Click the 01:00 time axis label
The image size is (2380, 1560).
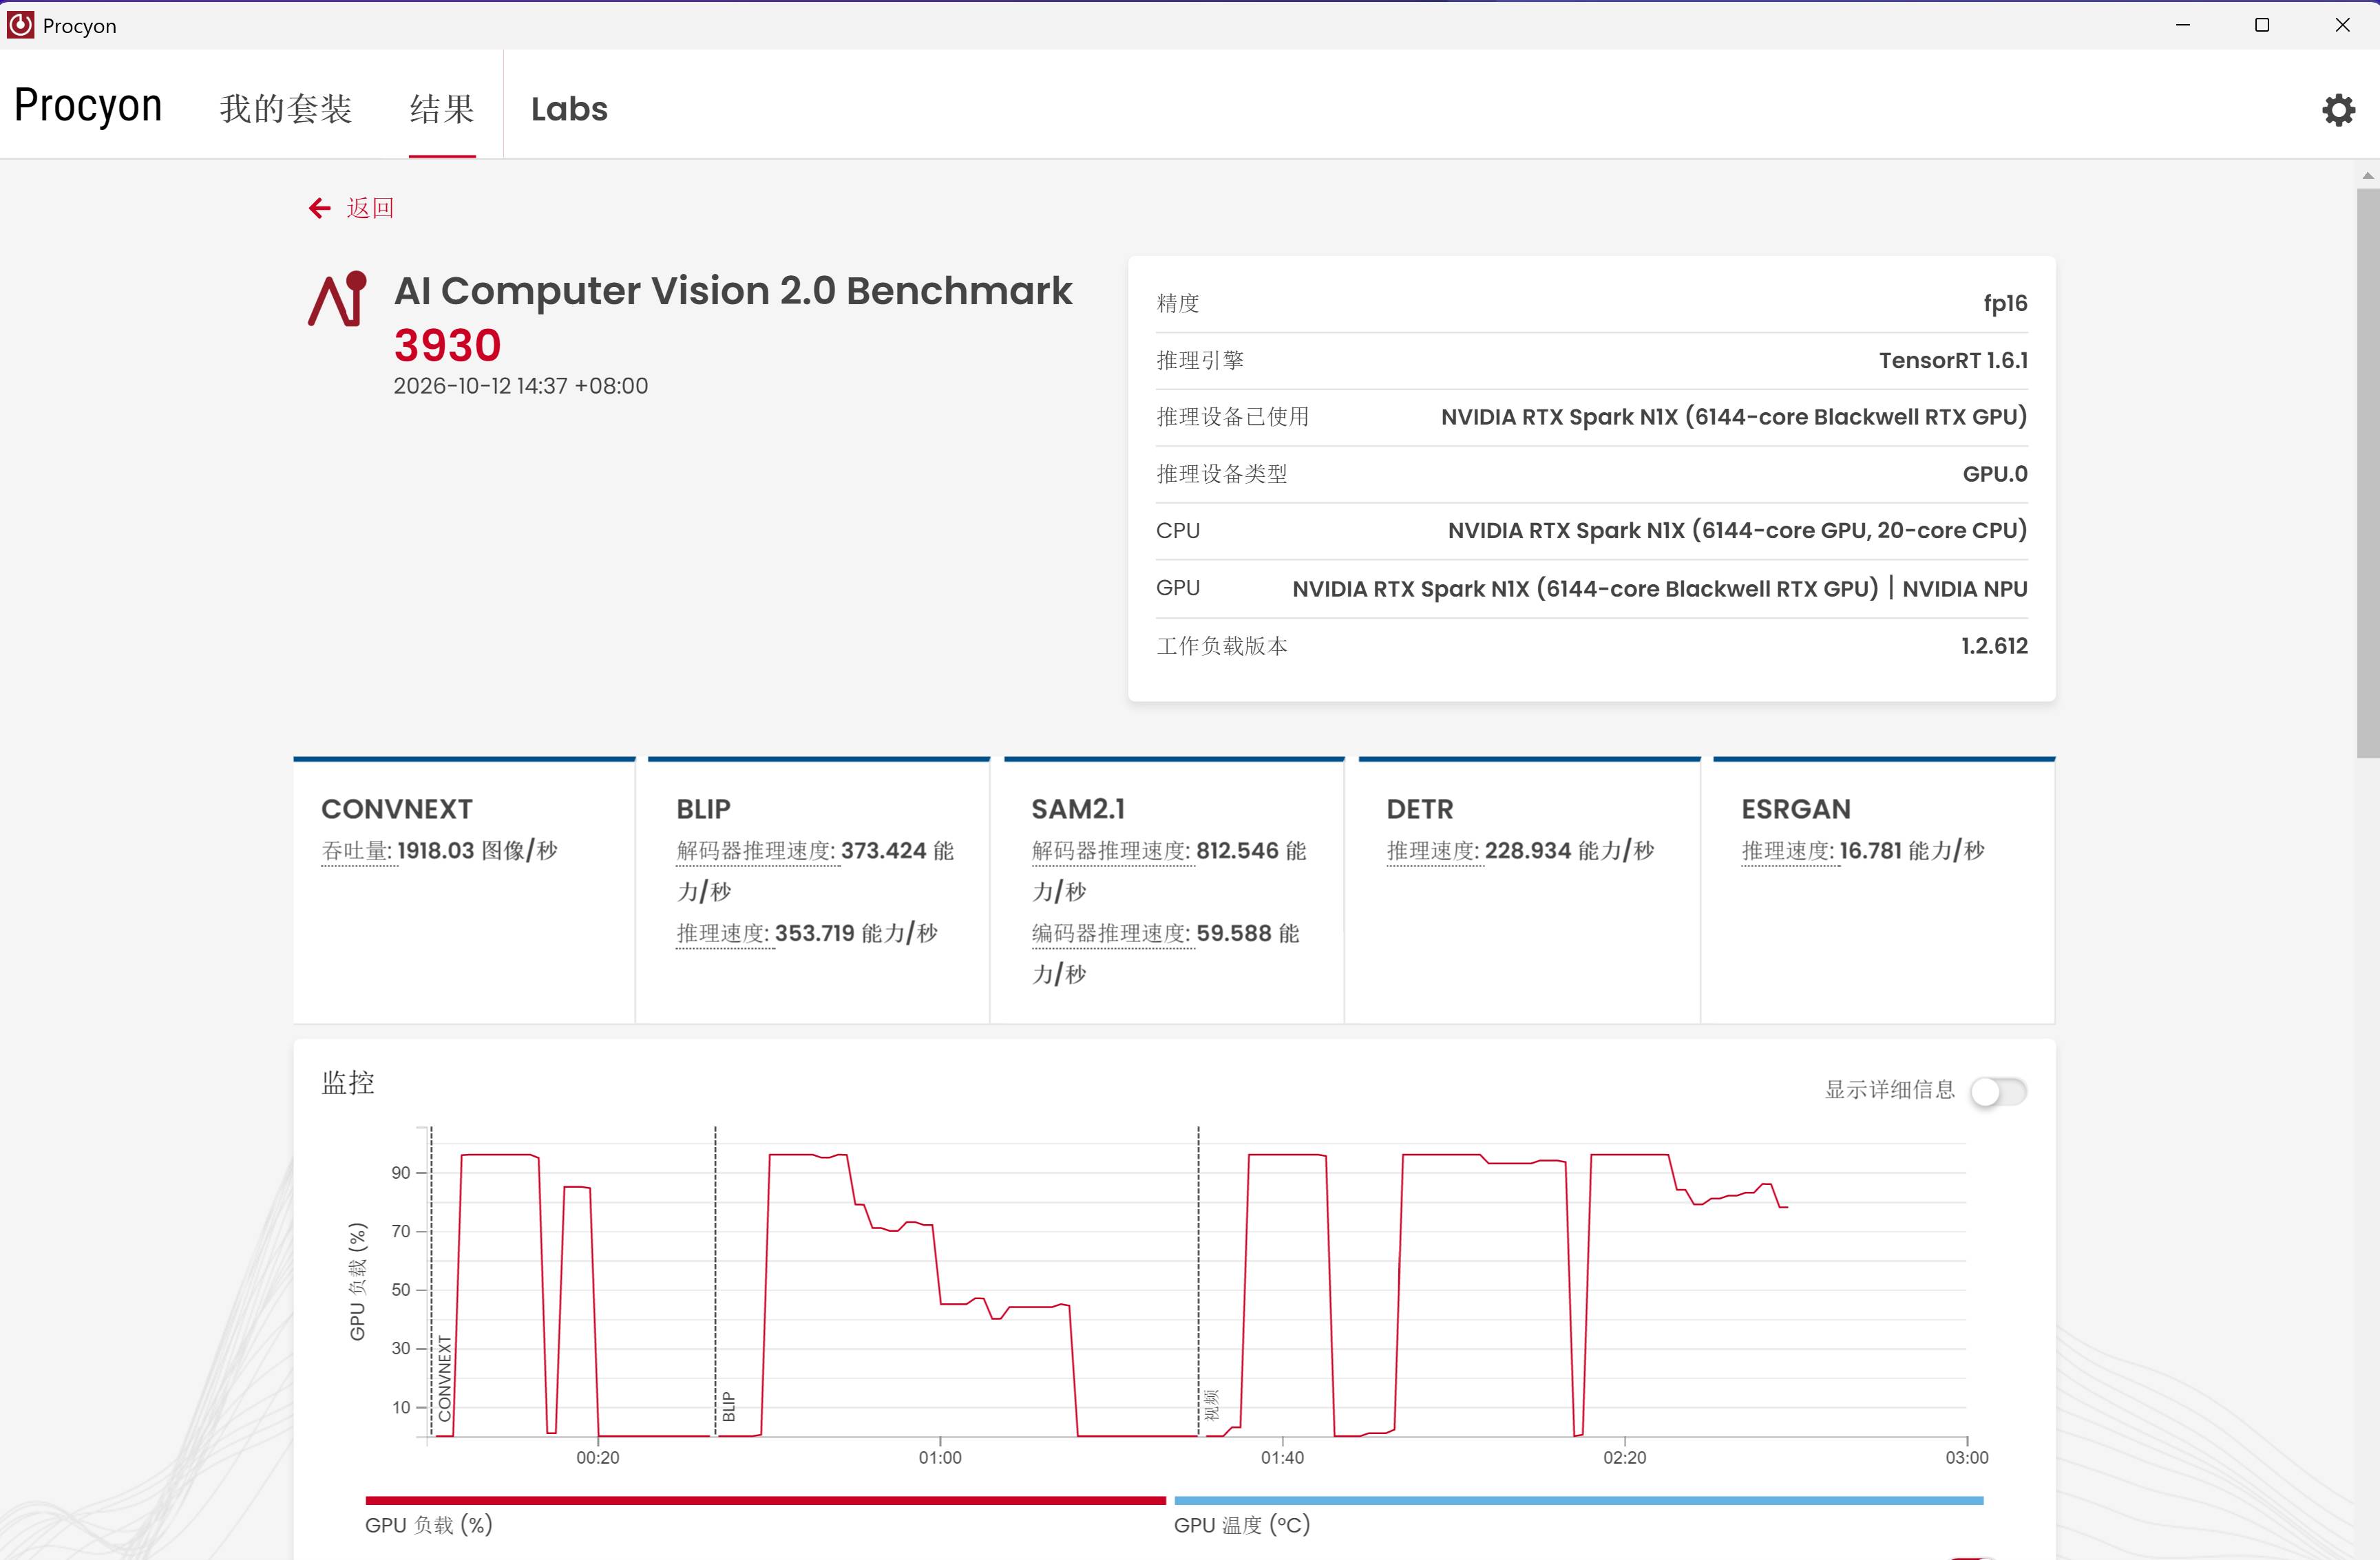pyautogui.click(x=940, y=1457)
